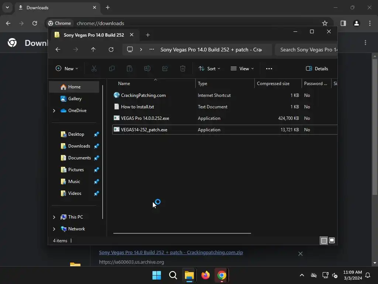Switch to large thumbnails view icon in status bar

(332, 240)
